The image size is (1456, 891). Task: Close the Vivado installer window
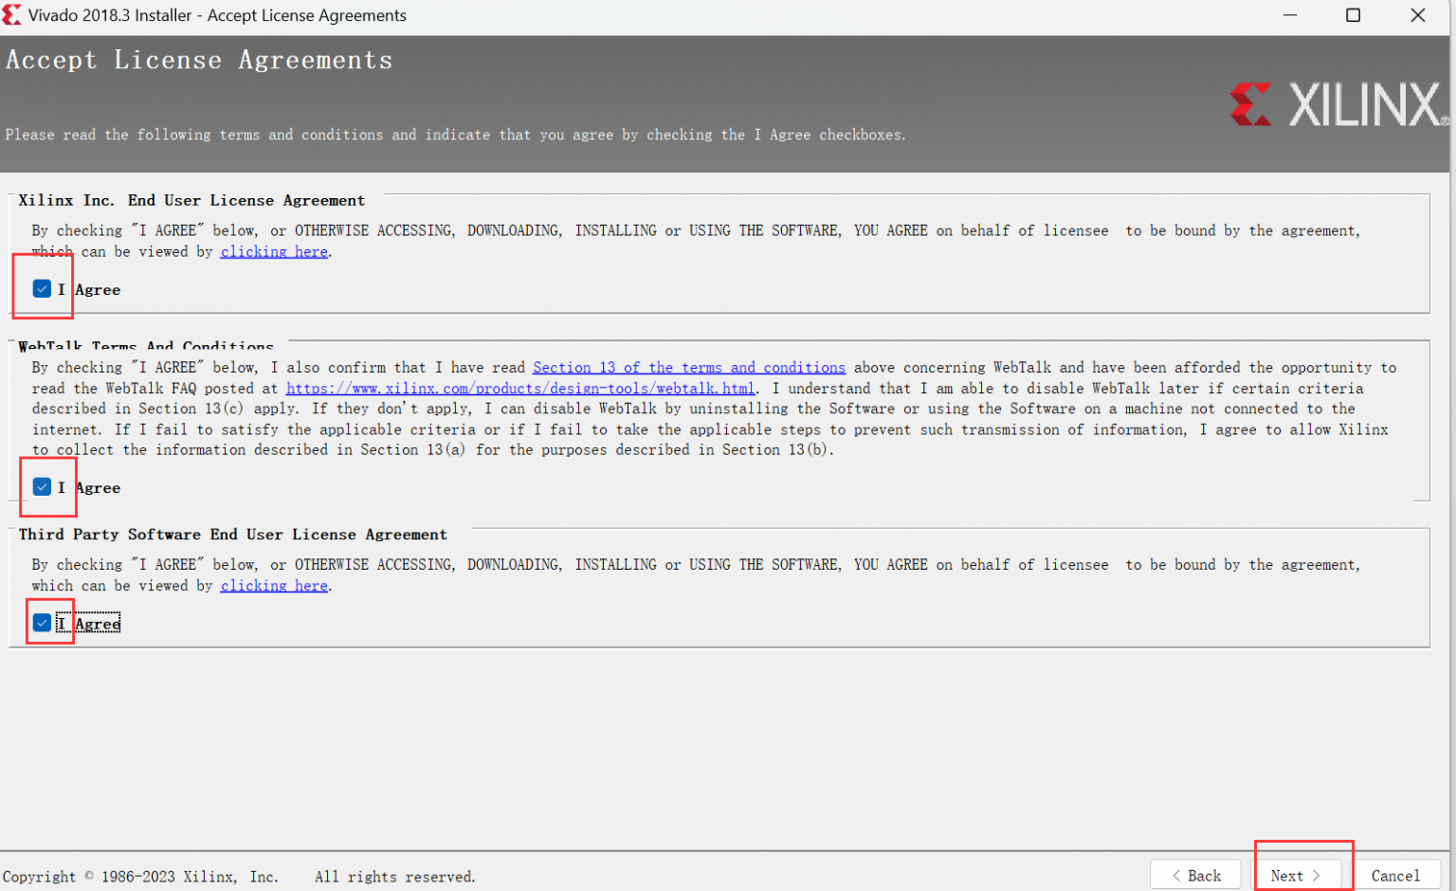[1417, 15]
